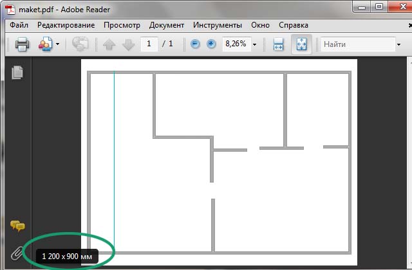This screenshot has width=412, height=270.
Task: Click the 8,26% zoom value field
Action: click(x=236, y=44)
